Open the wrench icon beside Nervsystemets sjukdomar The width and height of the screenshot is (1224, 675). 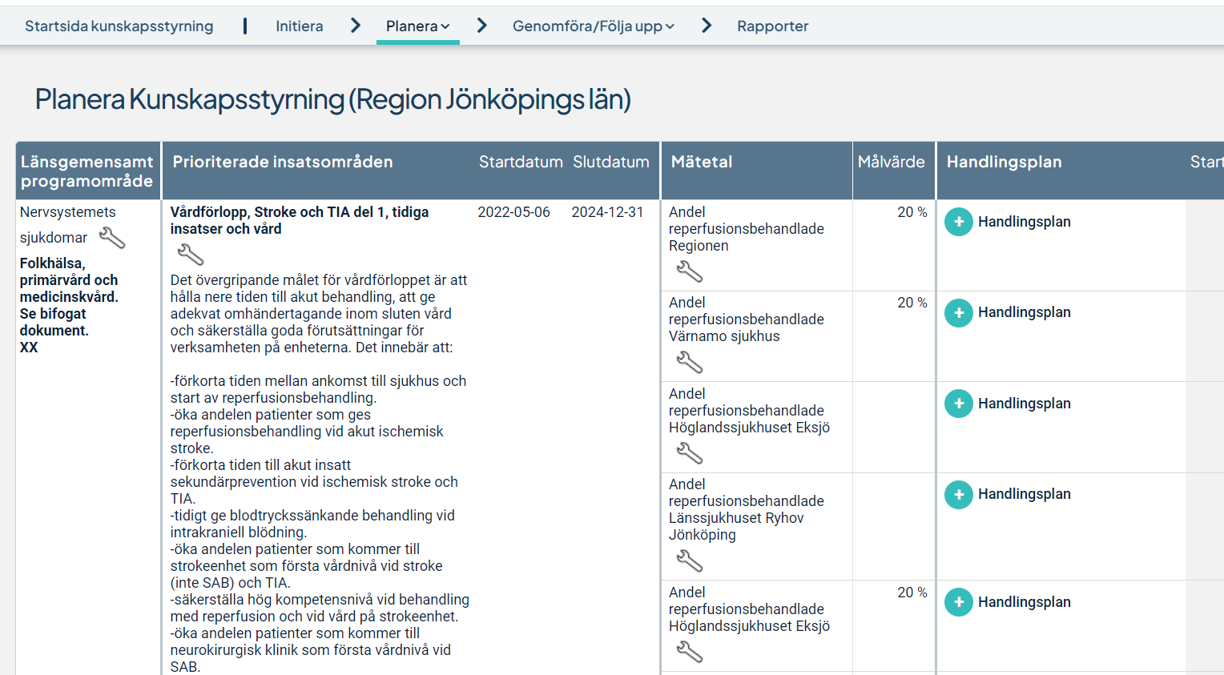click(112, 238)
